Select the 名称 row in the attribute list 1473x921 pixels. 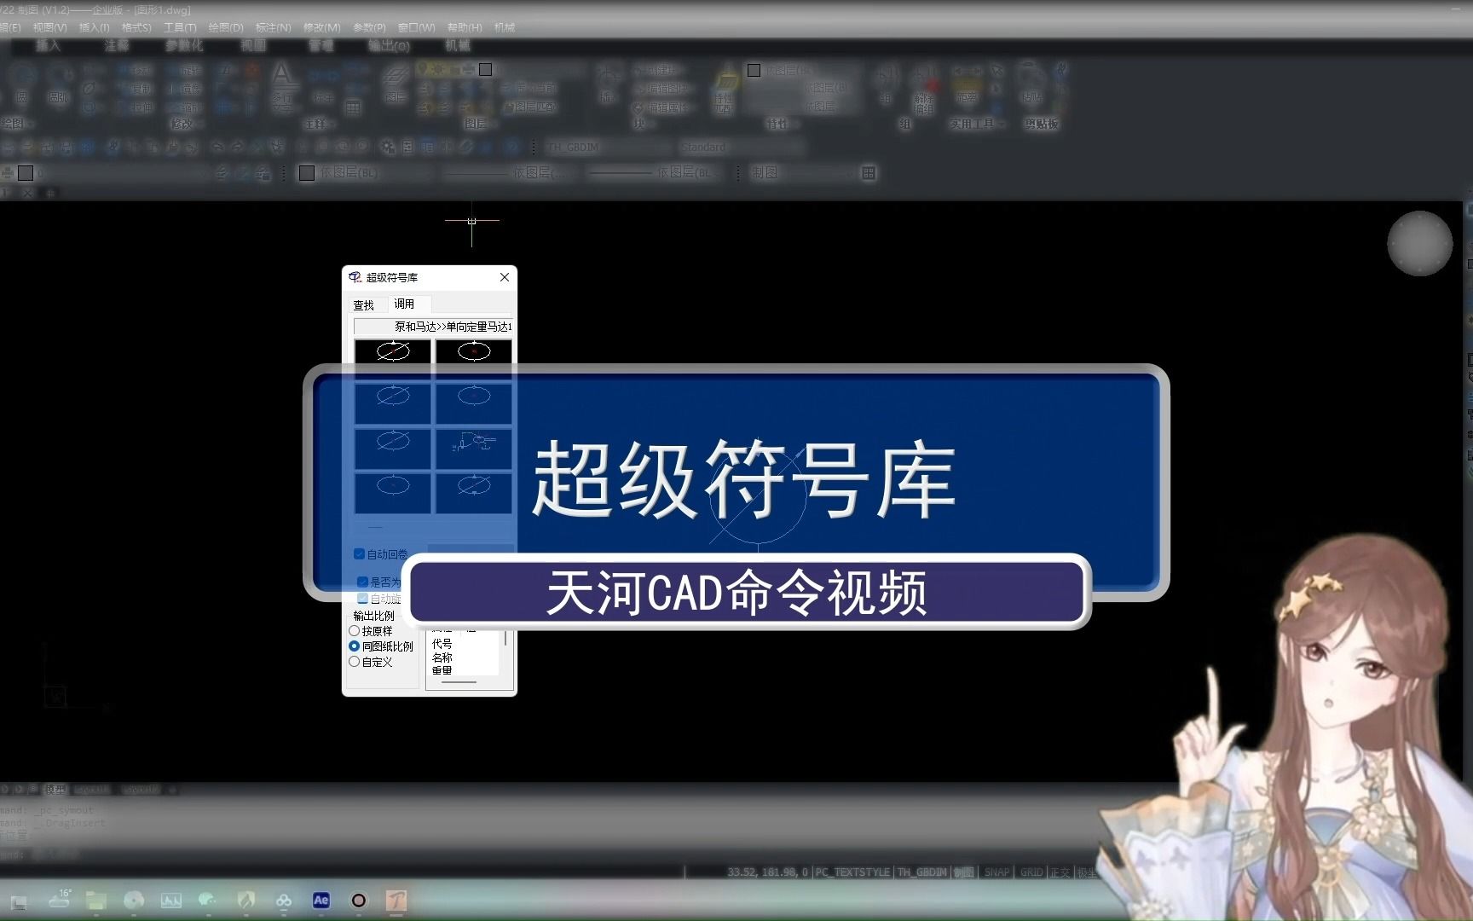tap(442, 657)
